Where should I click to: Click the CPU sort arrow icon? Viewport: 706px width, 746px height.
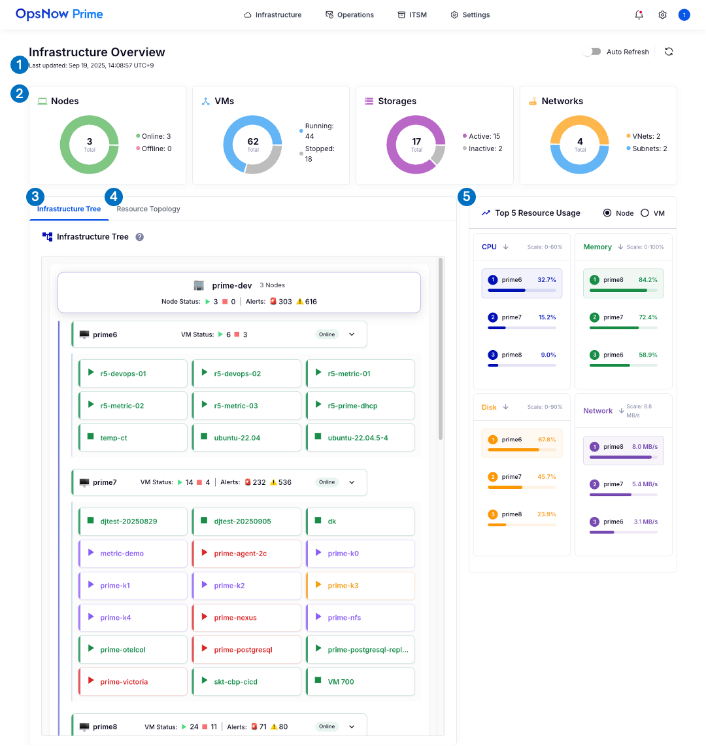coord(506,247)
